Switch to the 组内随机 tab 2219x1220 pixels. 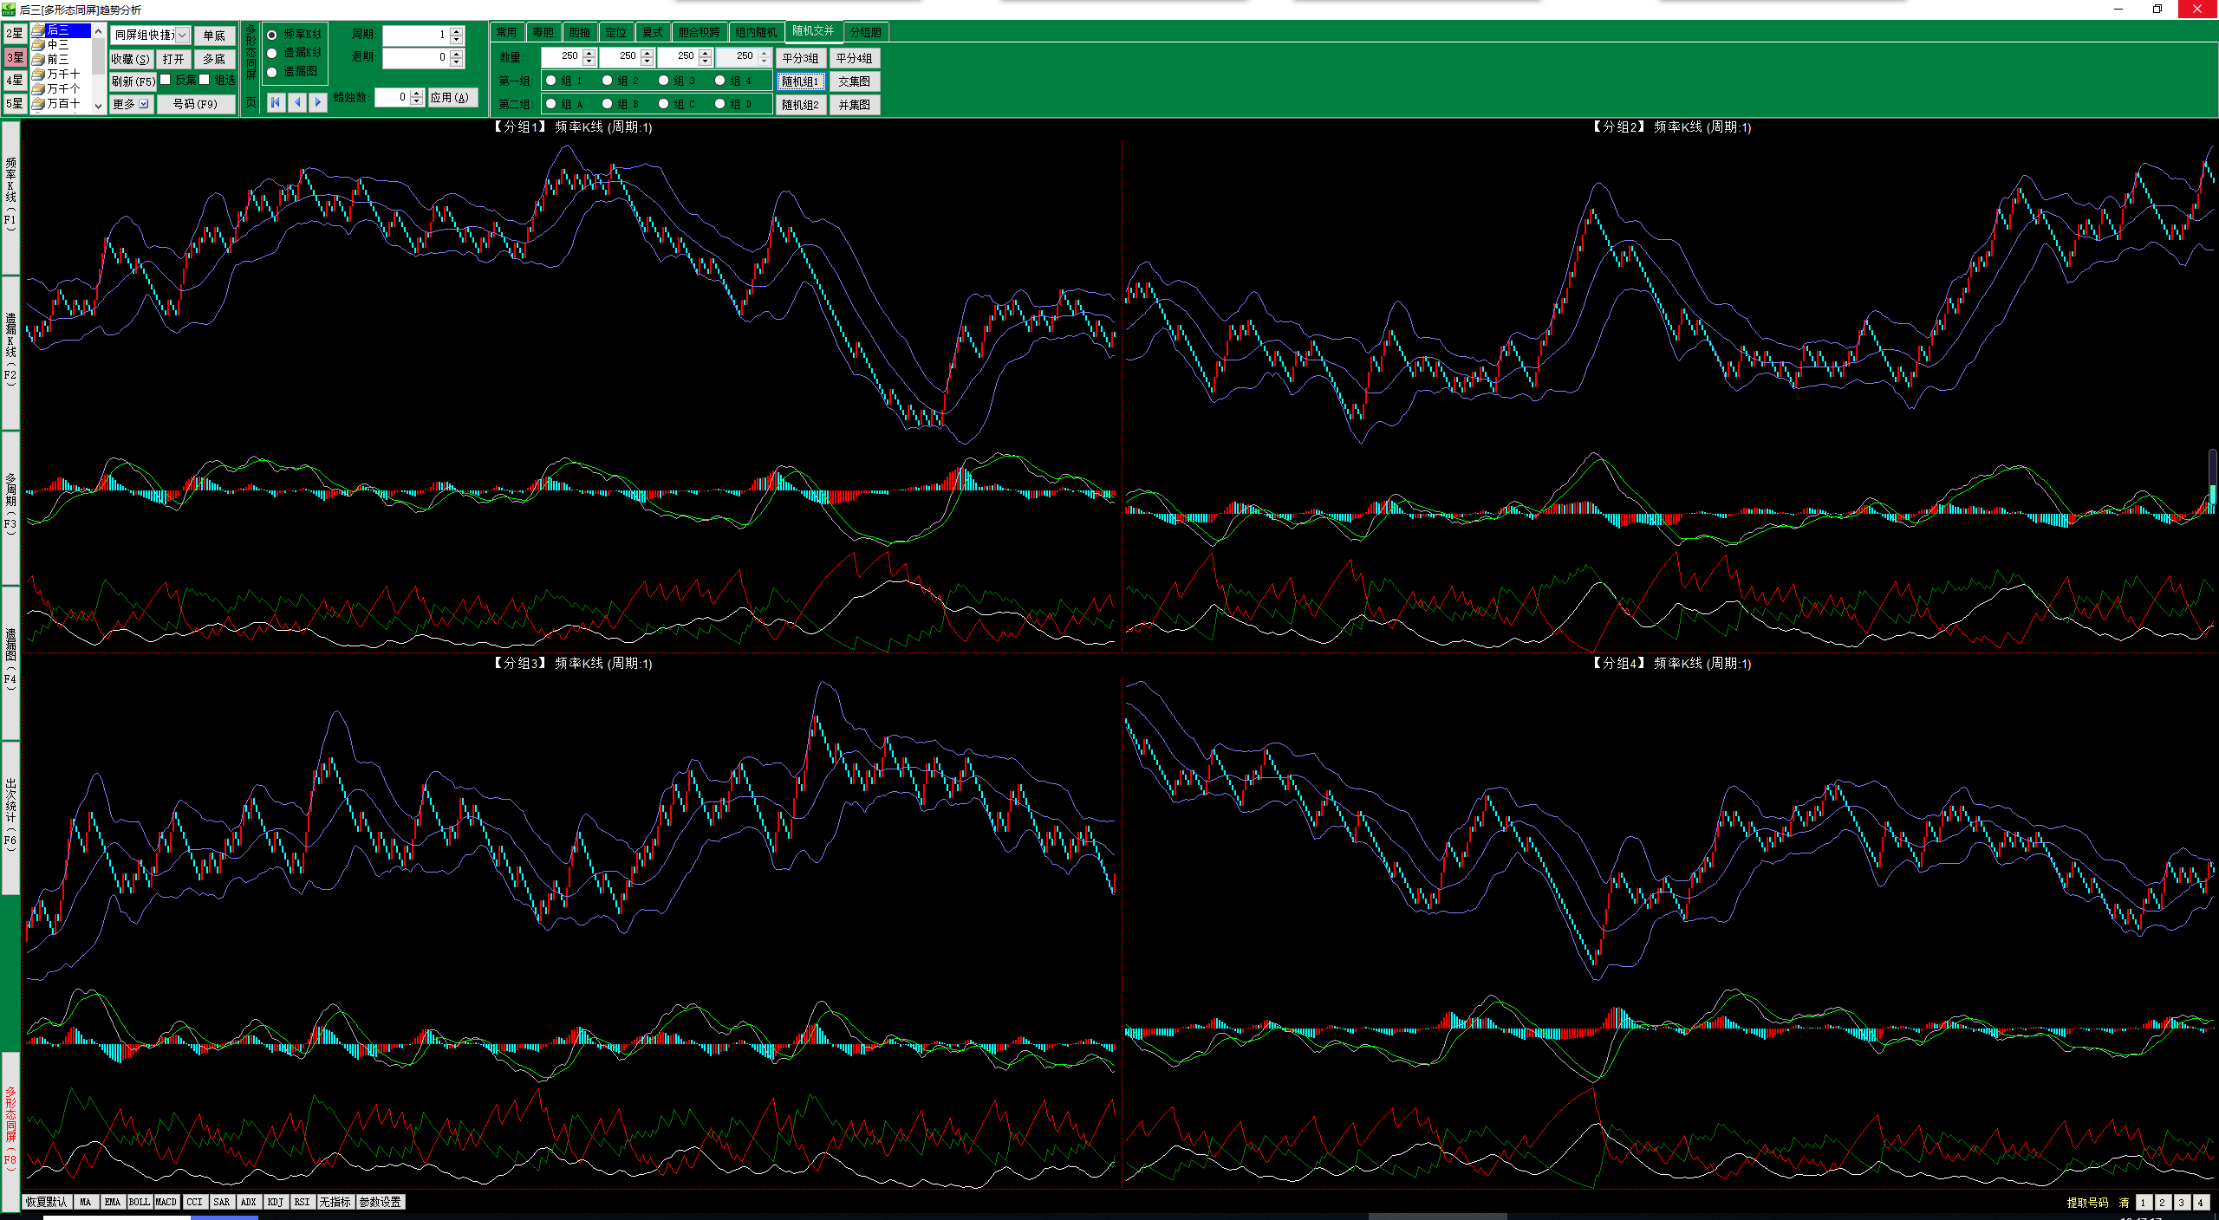(x=756, y=32)
